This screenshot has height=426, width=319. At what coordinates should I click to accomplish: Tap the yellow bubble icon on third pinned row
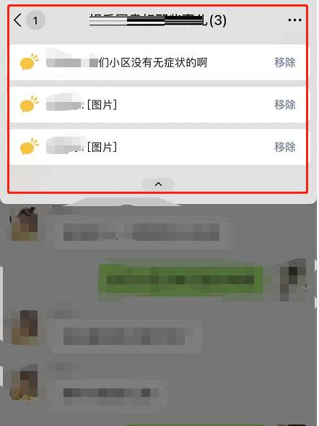[30, 147]
